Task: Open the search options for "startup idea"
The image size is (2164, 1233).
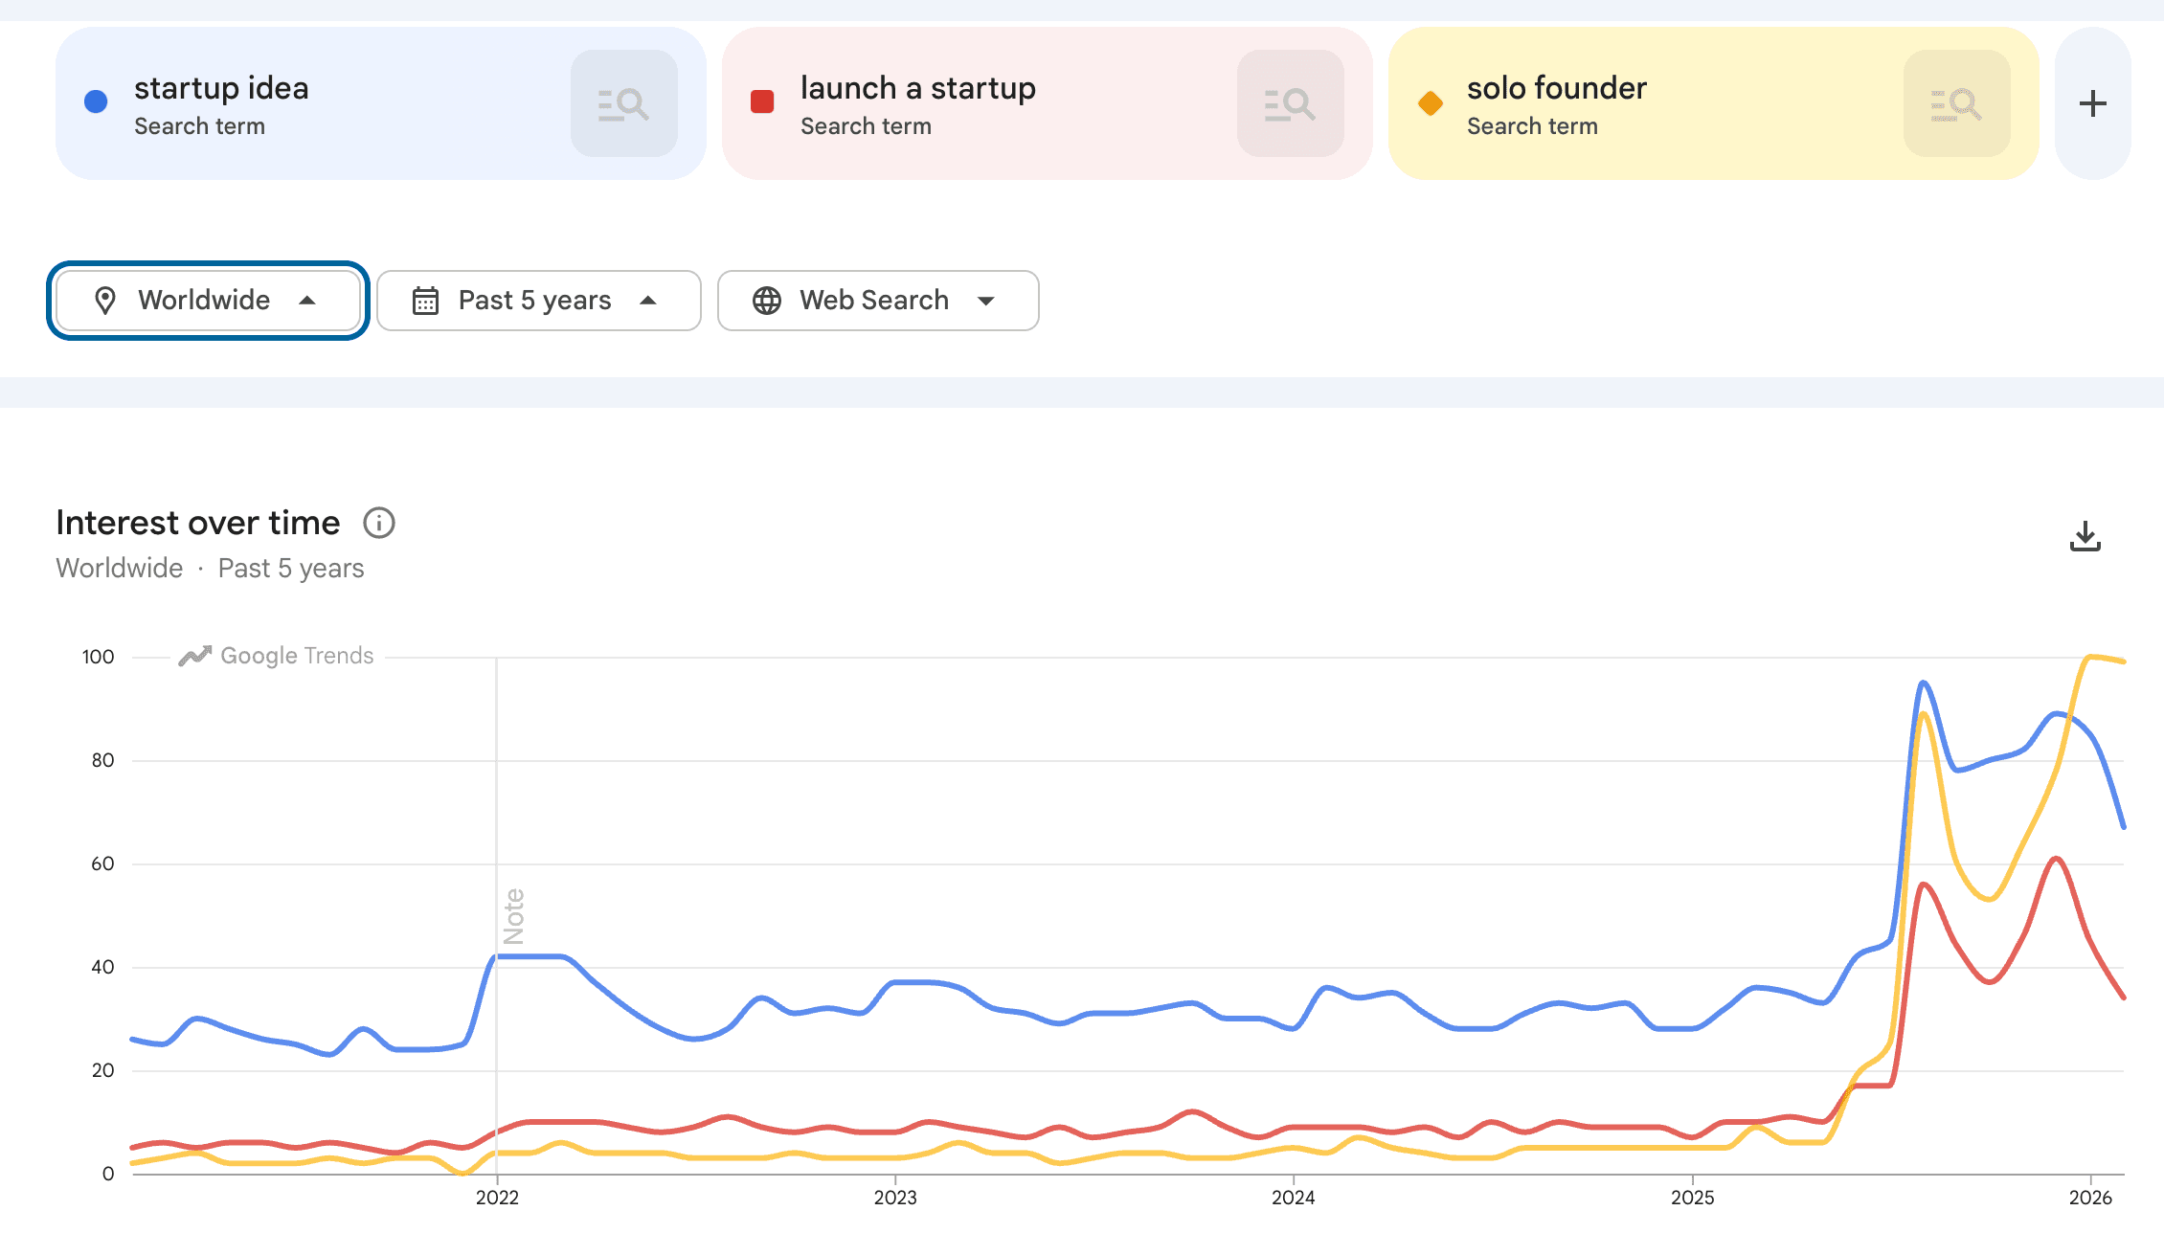Action: 623,103
